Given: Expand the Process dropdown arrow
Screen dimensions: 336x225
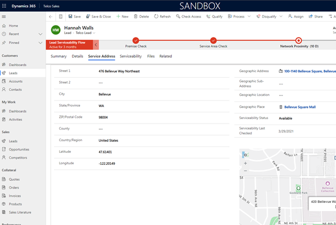Looking at the screenshot, I should 249,17.
